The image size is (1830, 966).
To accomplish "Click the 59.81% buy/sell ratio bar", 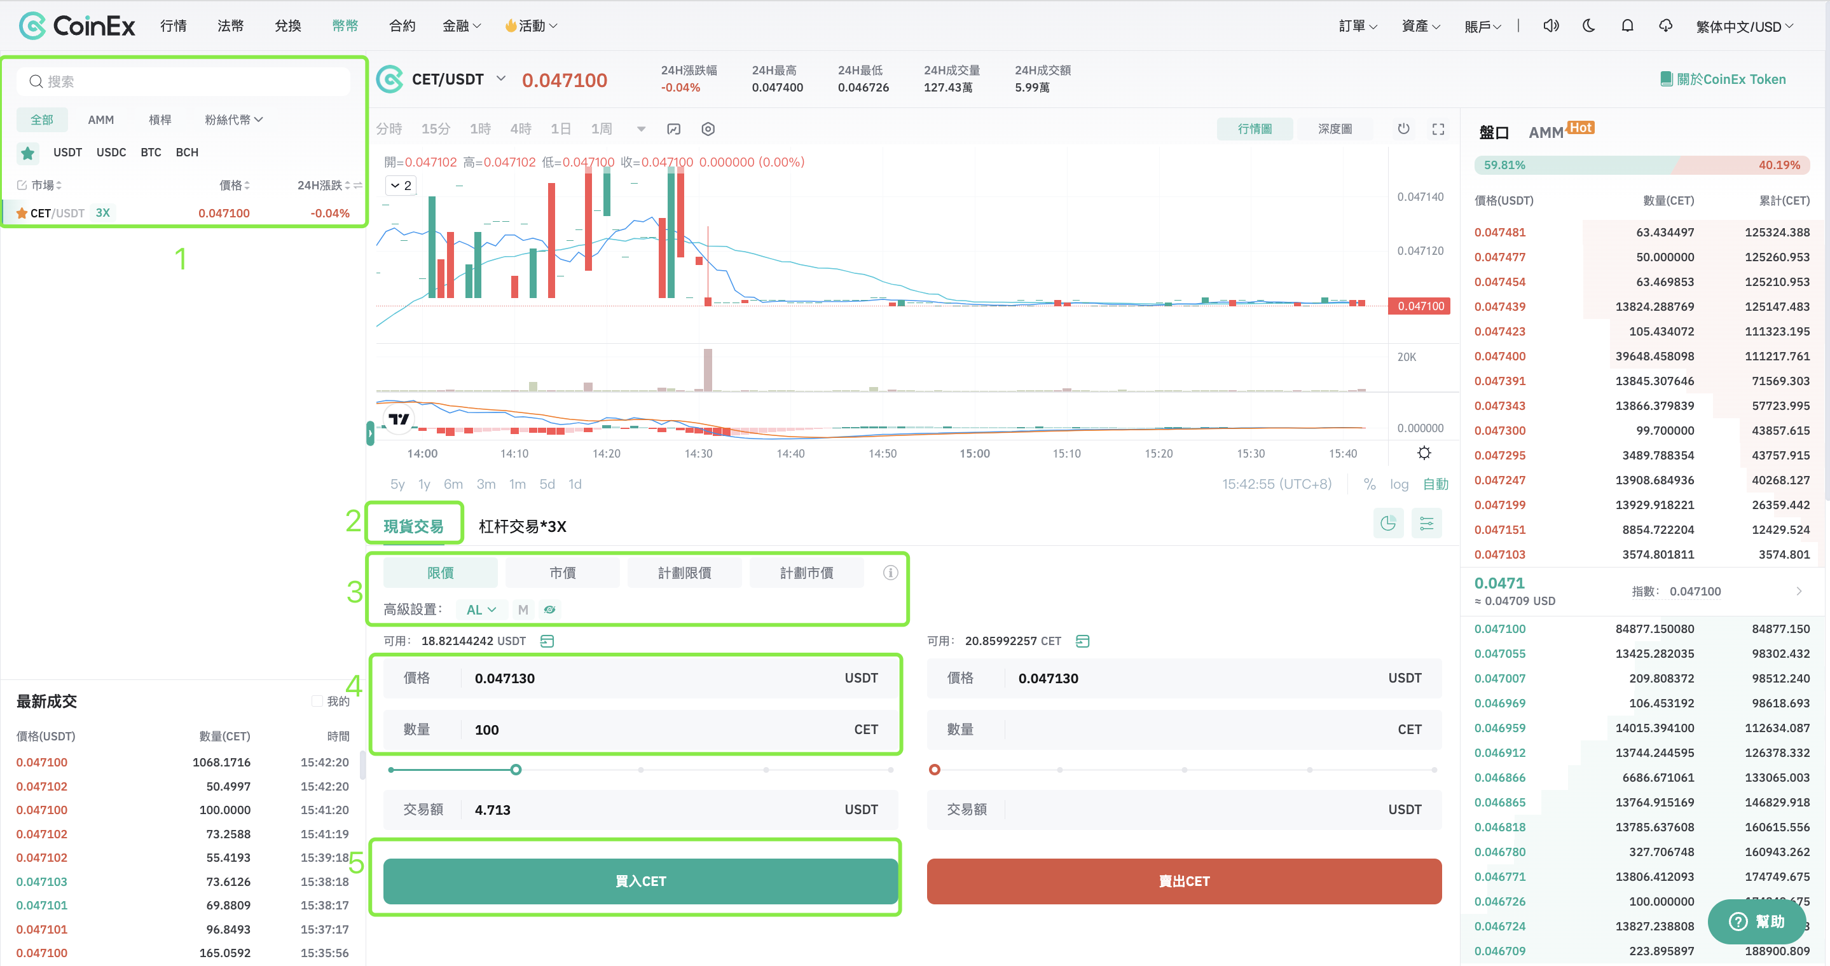I will tap(1642, 165).
